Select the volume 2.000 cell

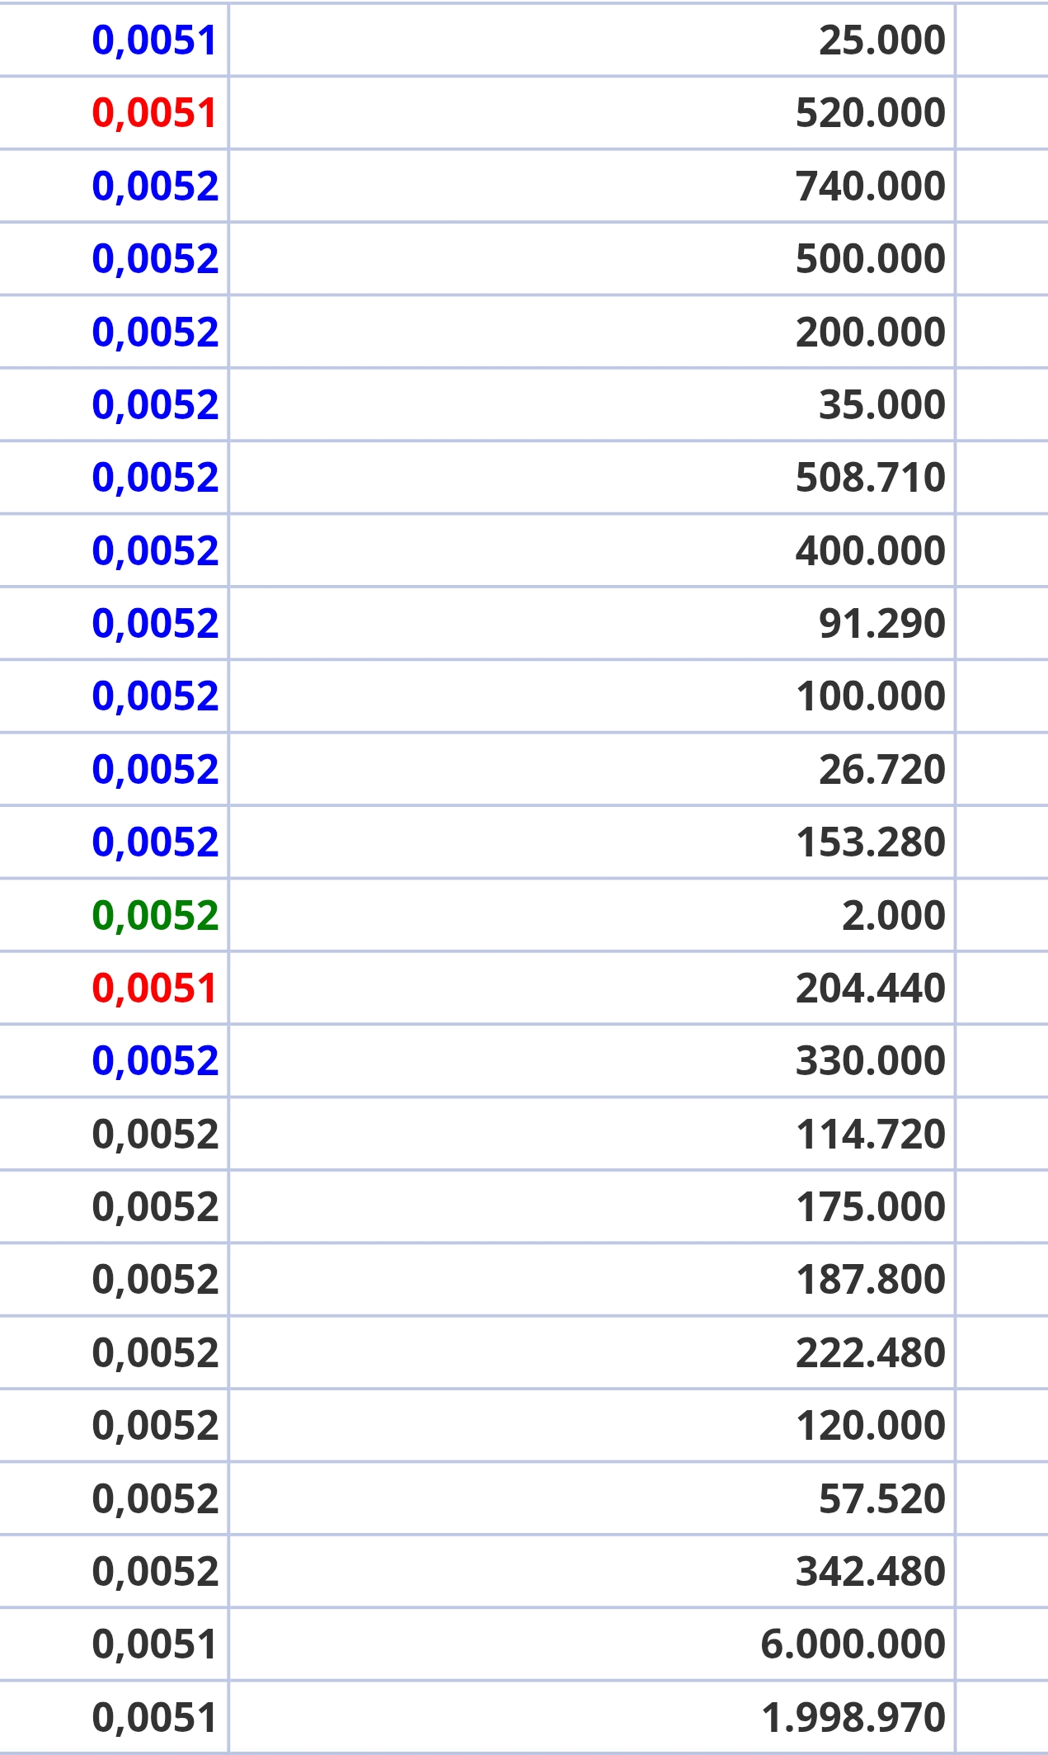click(592, 915)
